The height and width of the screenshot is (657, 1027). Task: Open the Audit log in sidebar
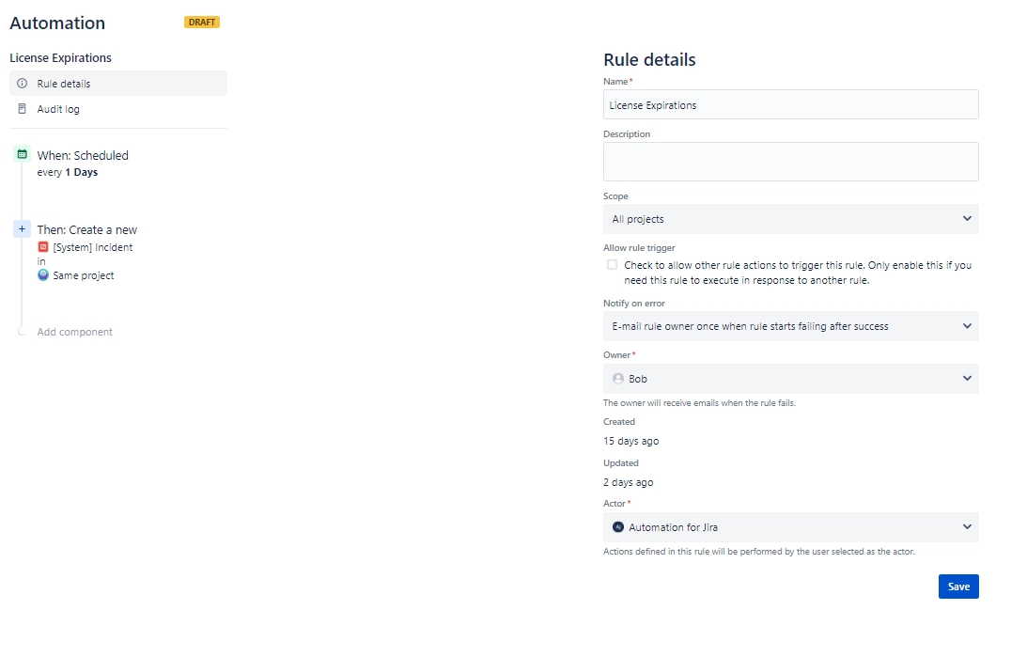[x=117, y=109]
